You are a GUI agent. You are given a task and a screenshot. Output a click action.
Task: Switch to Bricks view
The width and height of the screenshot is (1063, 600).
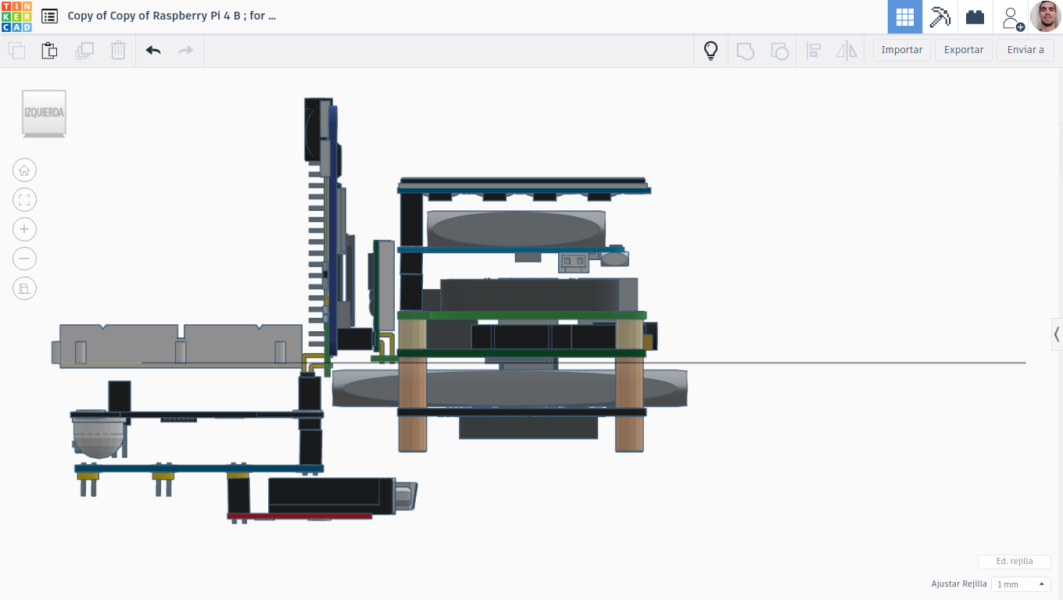click(975, 16)
